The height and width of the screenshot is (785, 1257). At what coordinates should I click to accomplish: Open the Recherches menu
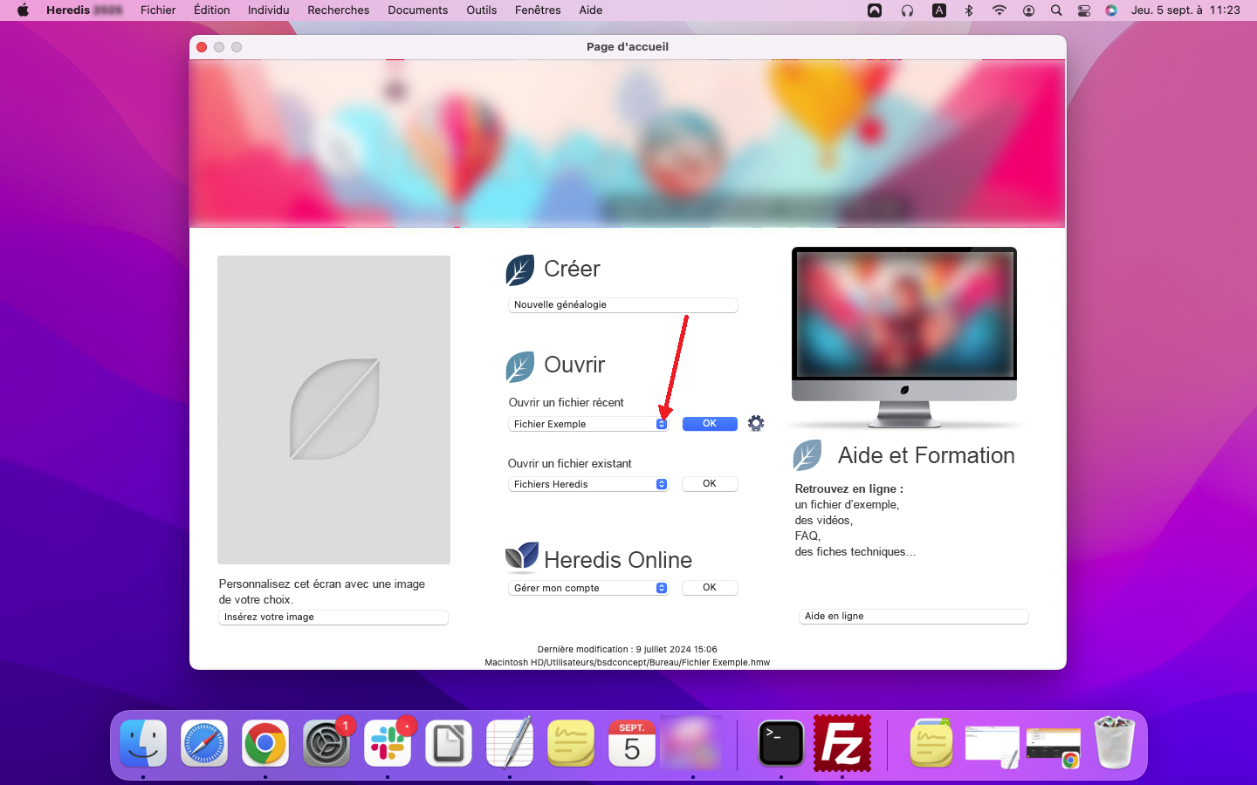[x=338, y=10]
